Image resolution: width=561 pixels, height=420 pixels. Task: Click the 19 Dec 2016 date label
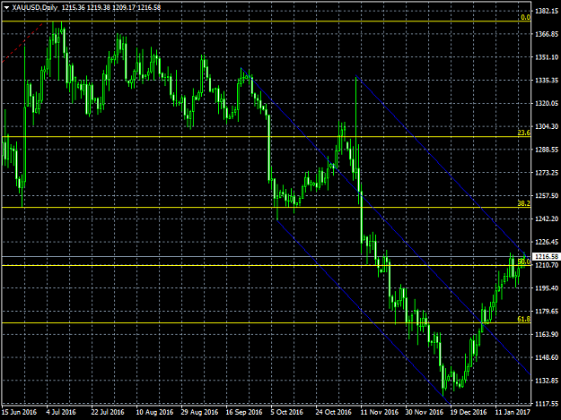coord(469,412)
